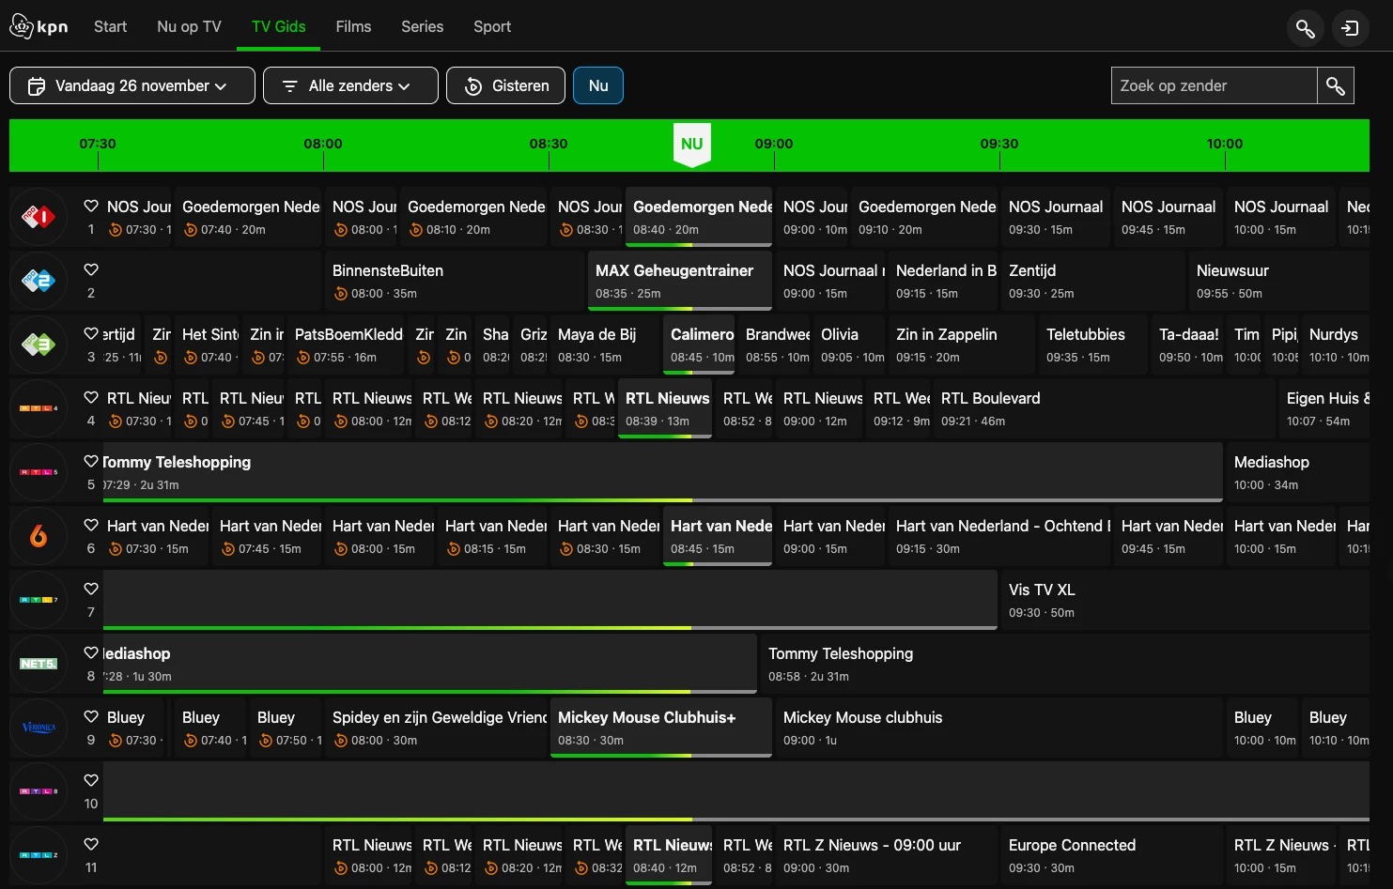
Task: Favorite channel 10 with the heart icon
Action: [x=91, y=780]
